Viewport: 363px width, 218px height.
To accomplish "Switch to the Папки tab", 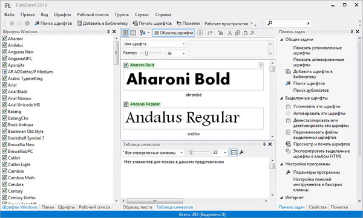I will tap(48, 207).
